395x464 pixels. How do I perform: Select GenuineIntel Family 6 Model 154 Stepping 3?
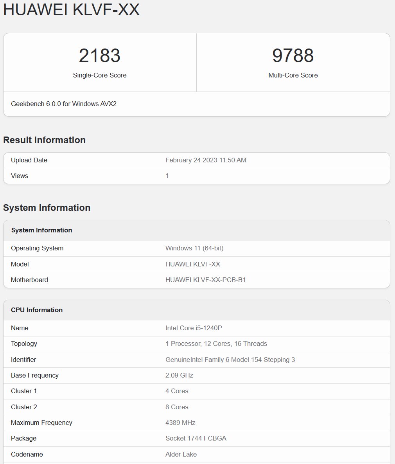click(x=230, y=360)
